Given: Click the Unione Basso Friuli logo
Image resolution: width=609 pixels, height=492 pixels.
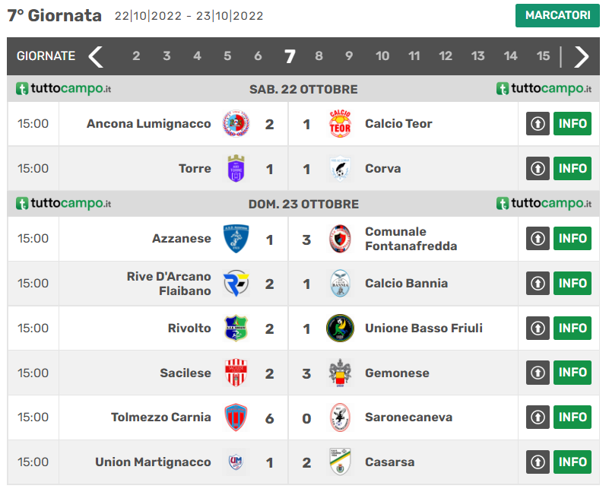Looking at the screenshot, I should coord(340,328).
